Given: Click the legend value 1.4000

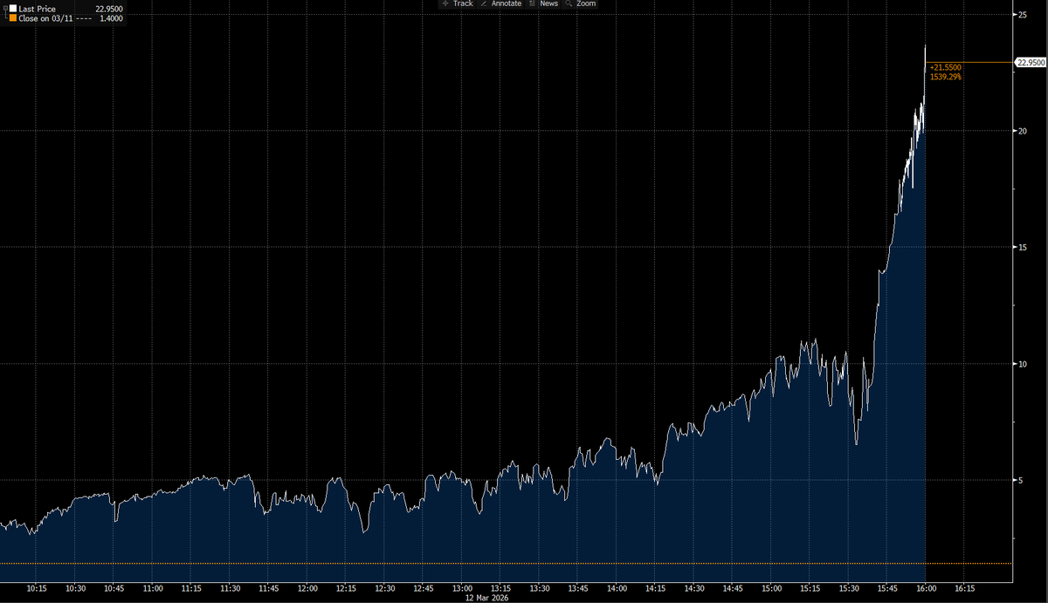Looking at the screenshot, I should click(111, 18).
